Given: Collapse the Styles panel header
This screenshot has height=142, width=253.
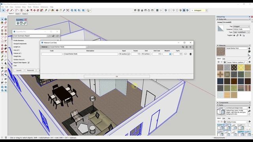Looking at the screenshot, I should pyautogui.click(x=233, y=105).
